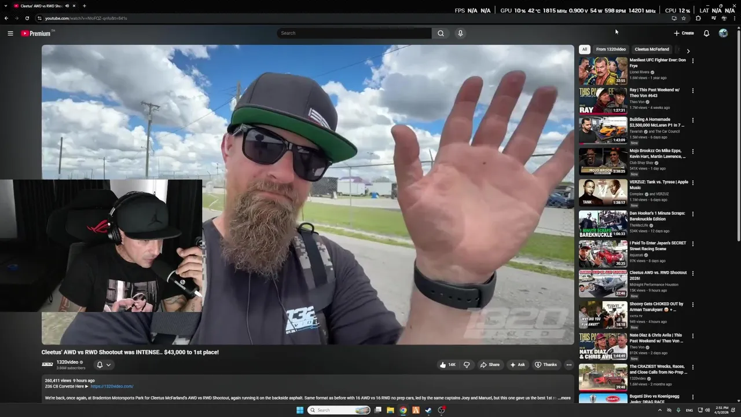
Task: Open the 1320video channel avatar
Action: click(47, 364)
